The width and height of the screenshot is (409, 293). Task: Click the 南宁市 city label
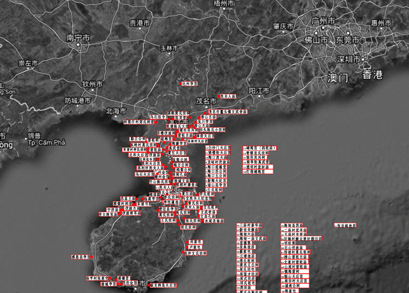78,39
